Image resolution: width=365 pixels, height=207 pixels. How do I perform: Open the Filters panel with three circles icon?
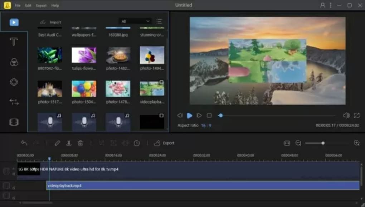click(14, 62)
